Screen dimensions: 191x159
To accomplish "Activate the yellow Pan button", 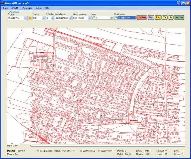I will click(x=158, y=18).
